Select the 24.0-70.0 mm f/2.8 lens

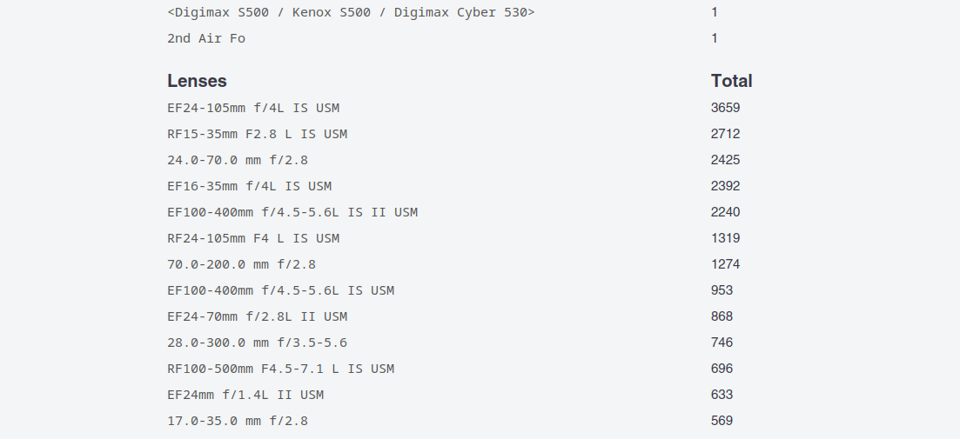238,160
